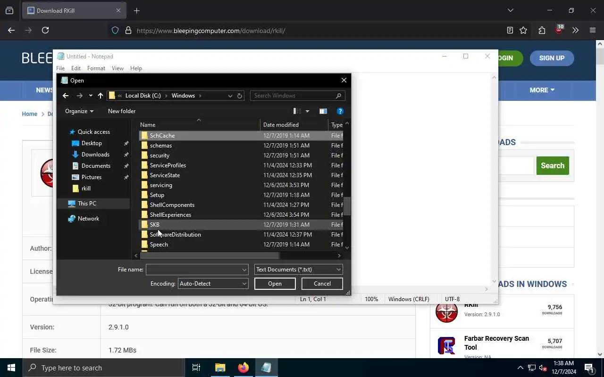Screen dimensions: 604x377
Task: Click the Search Windows field
Action: [x=297, y=96]
